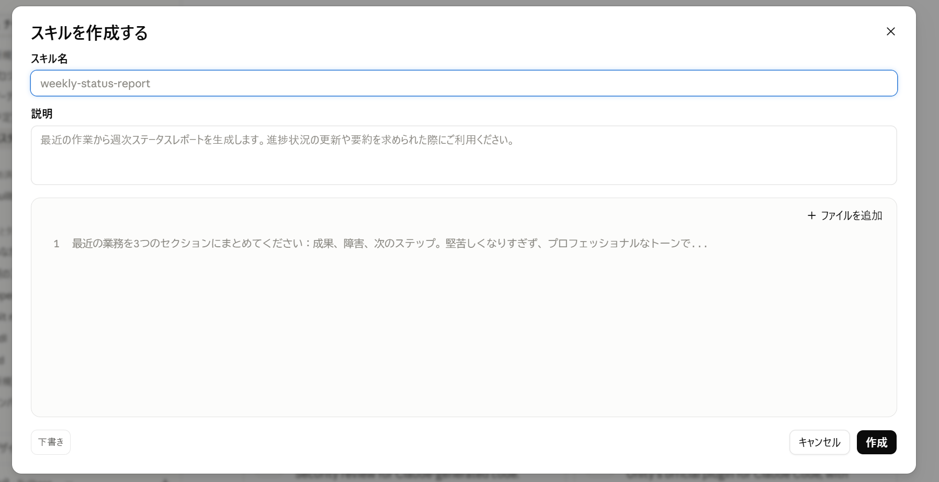Click the スキル名 input field
This screenshot has height=482, width=939.
(x=464, y=83)
